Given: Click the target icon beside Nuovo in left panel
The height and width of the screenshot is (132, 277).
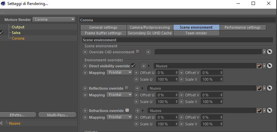Looking at the screenshot, I should (1, 123).
